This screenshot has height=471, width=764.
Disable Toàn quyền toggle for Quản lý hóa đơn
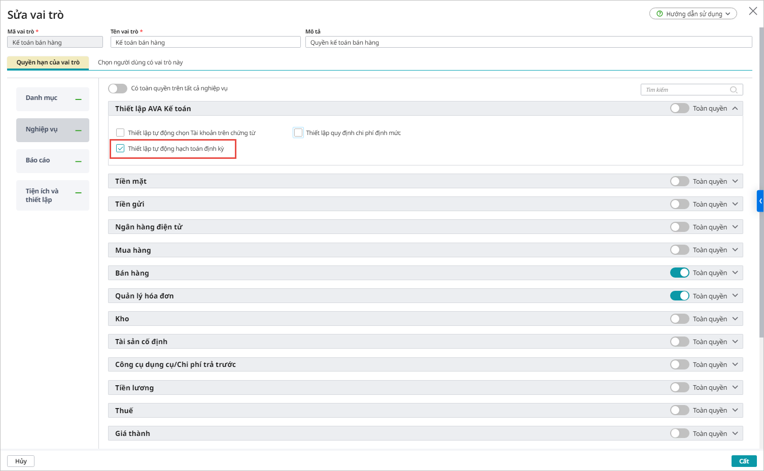[x=679, y=296]
